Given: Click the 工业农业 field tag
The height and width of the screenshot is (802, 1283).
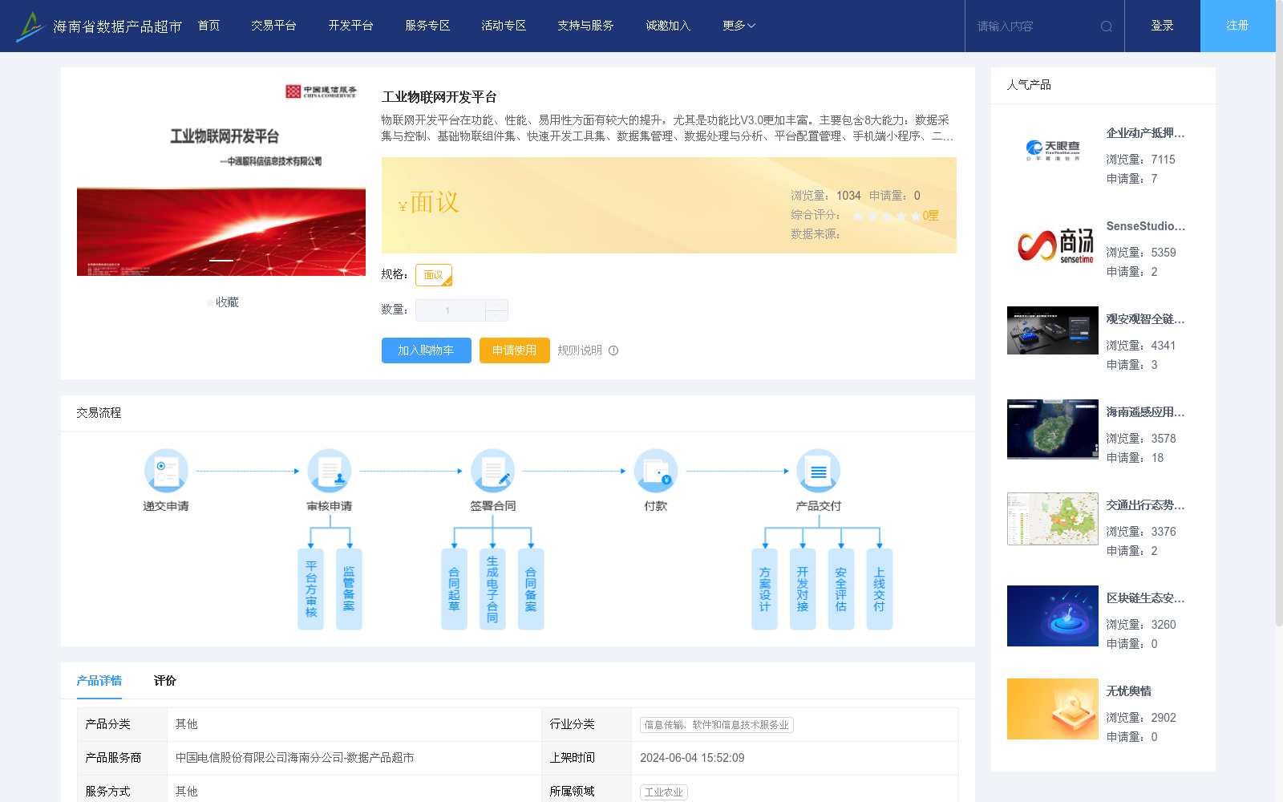Looking at the screenshot, I should point(664,792).
